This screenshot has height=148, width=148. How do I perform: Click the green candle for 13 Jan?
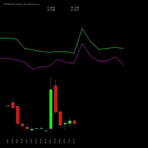[x=70, y=122]
